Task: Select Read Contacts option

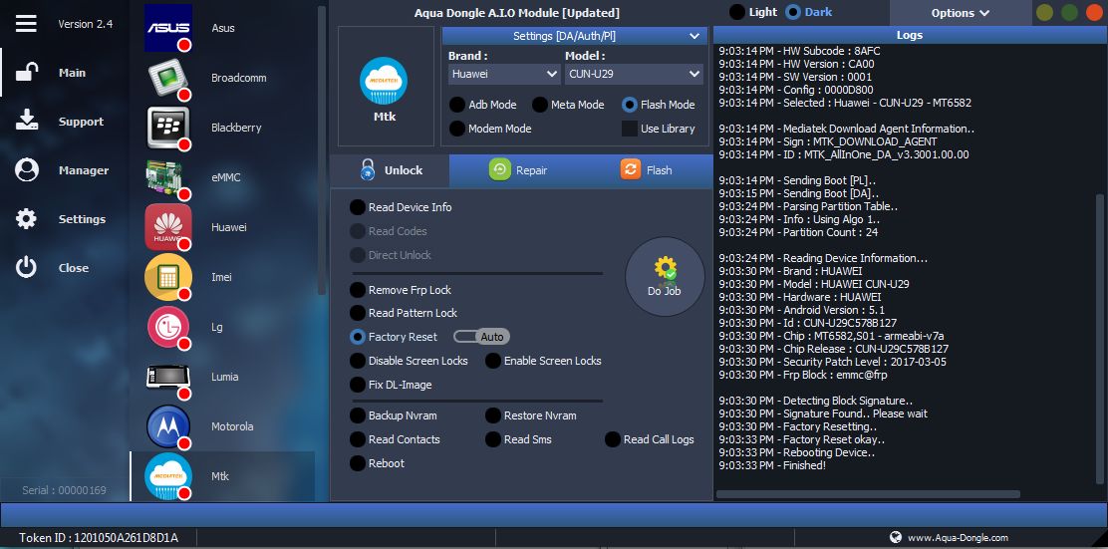Action: coord(395,439)
